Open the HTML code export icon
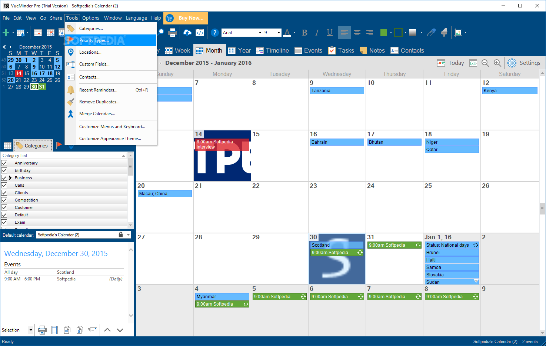The height and width of the screenshot is (346, 546). 200,33
